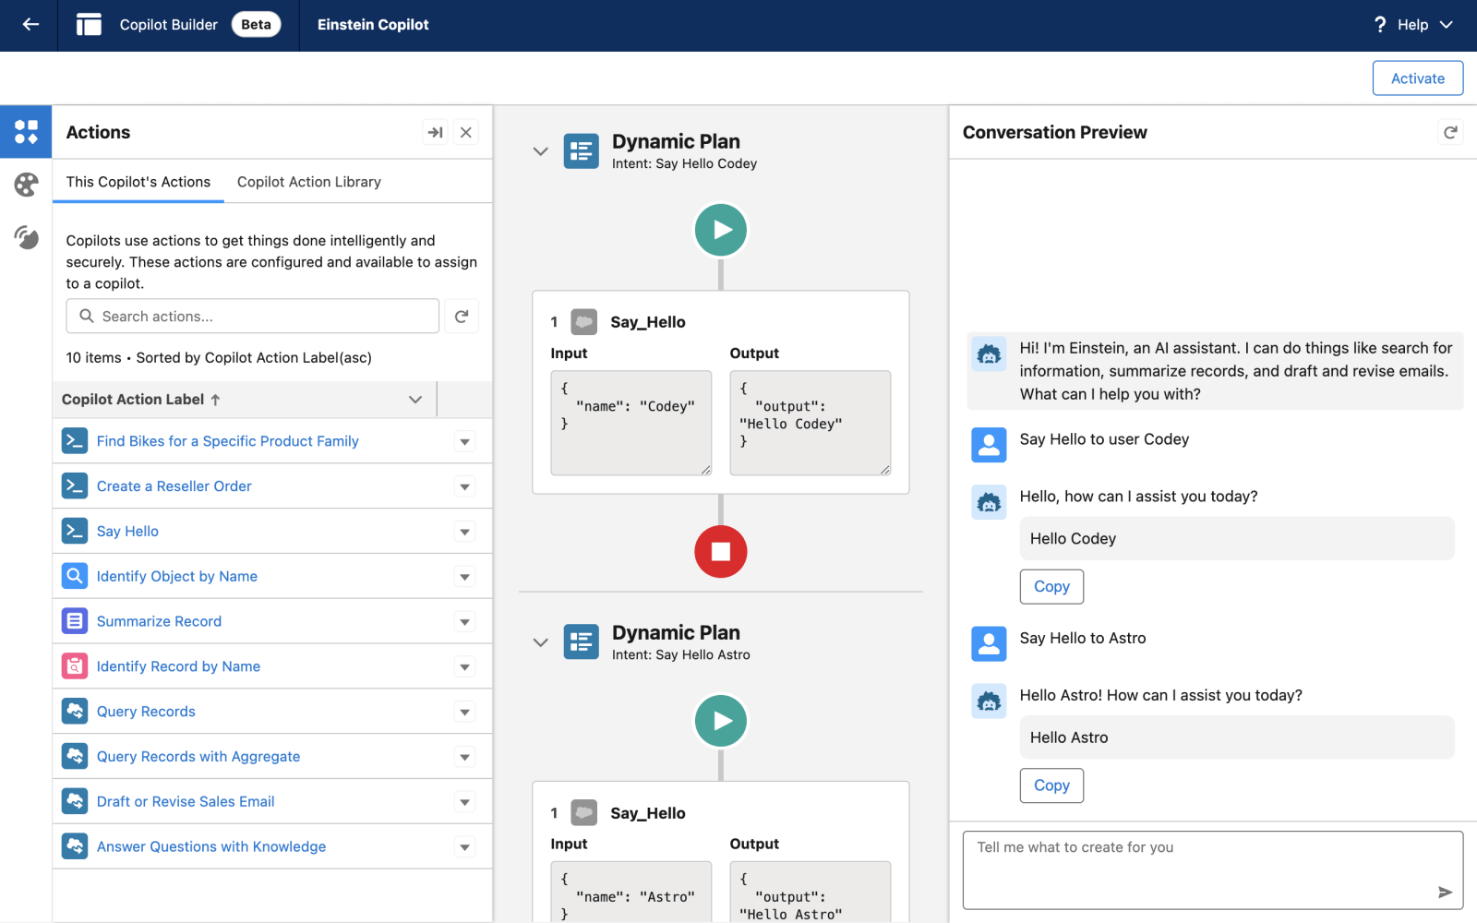The width and height of the screenshot is (1477, 923).
Task: Collapse the Say Hello Codey Dynamic Plan
Action: (541, 151)
